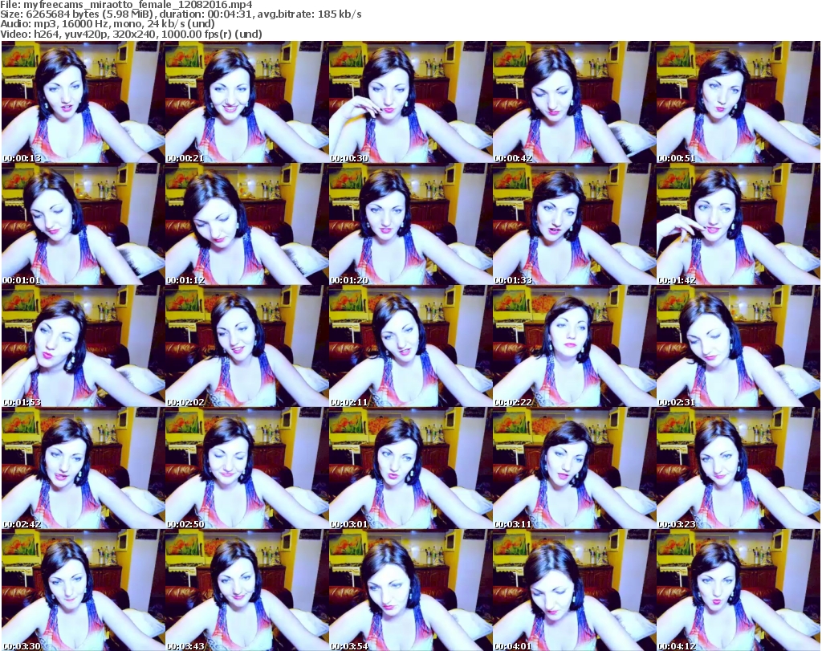Open the thumbnail marked 00:03:43

click(x=247, y=590)
